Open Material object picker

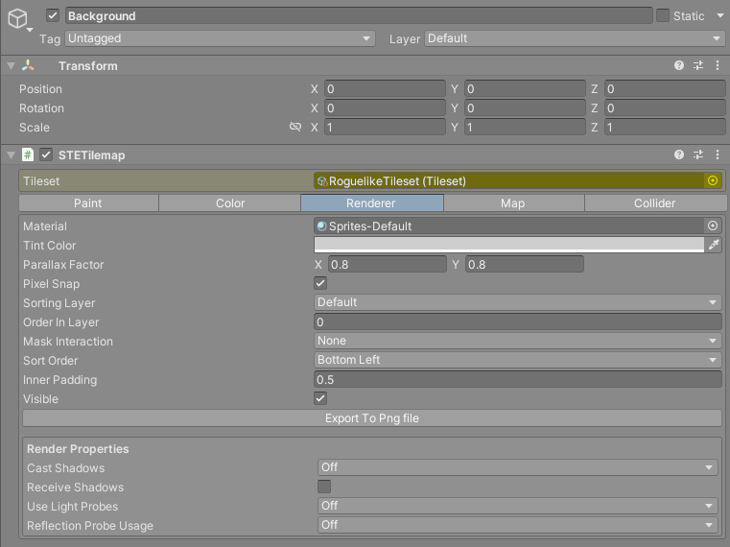(x=713, y=226)
